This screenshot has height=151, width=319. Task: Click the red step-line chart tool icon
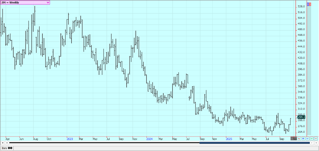[x=299, y=138]
